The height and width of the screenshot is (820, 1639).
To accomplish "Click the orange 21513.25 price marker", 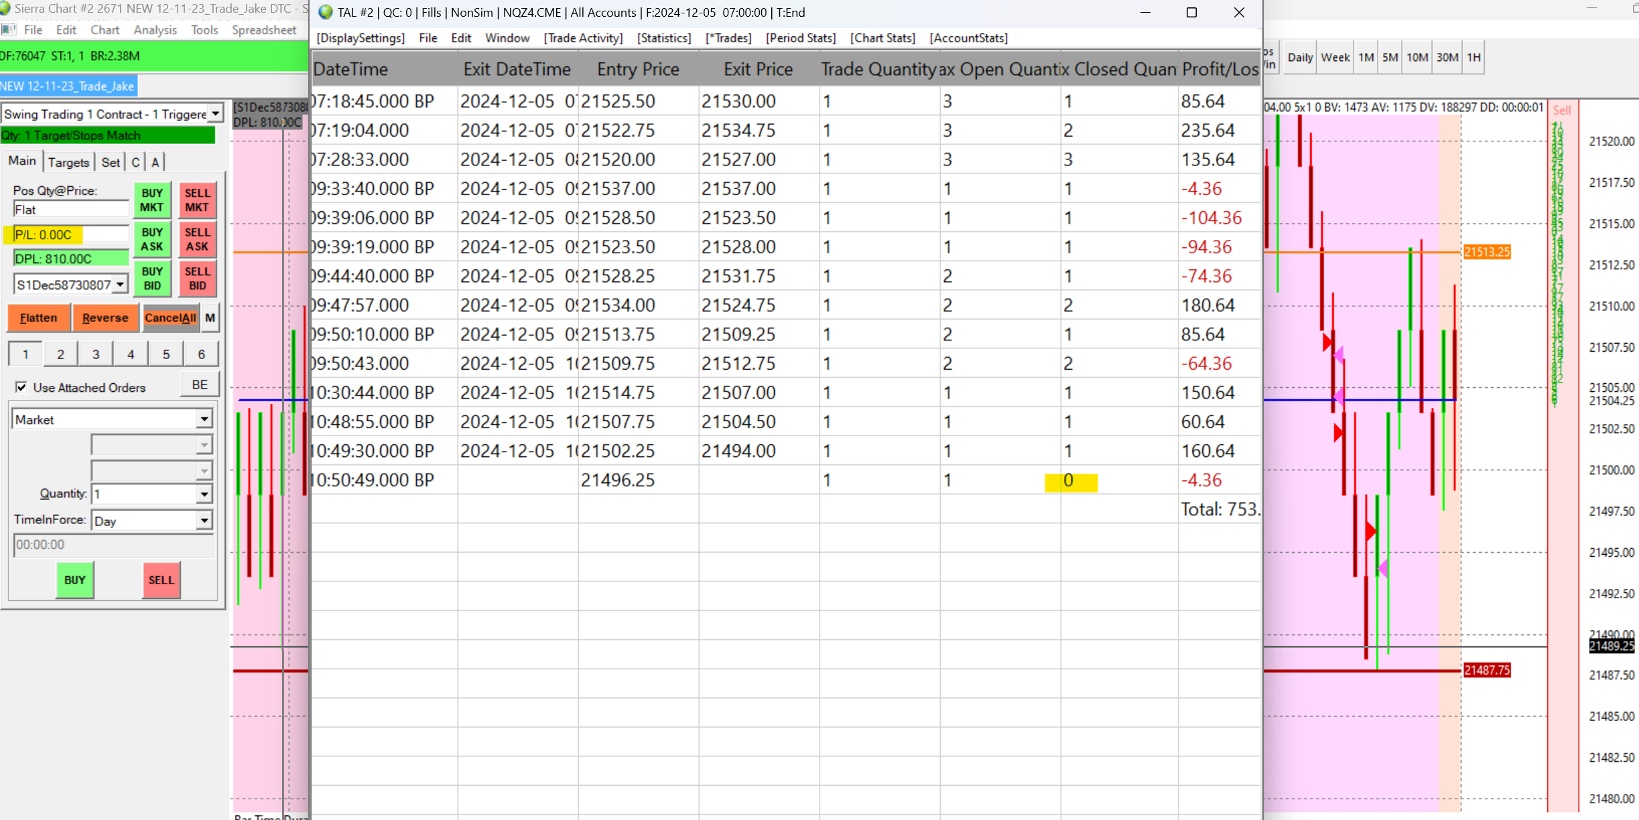I will (1486, 252).
